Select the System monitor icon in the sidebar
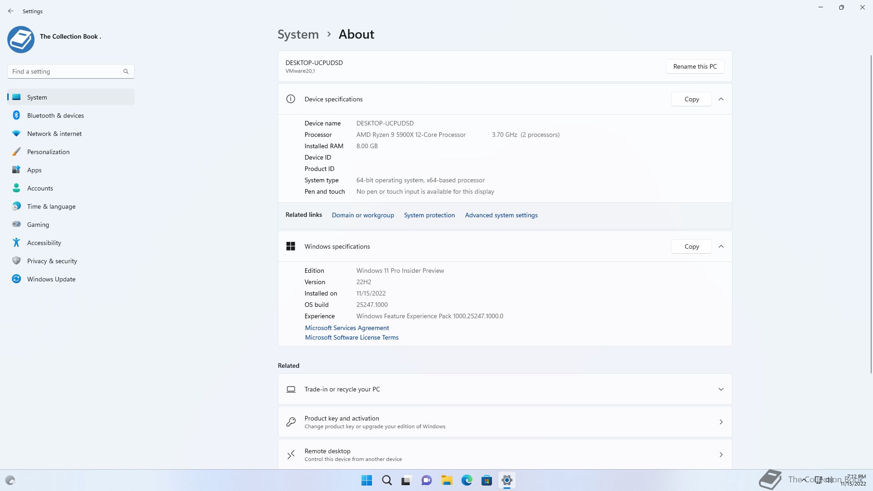873x491 pixels. tap(16, 97)
